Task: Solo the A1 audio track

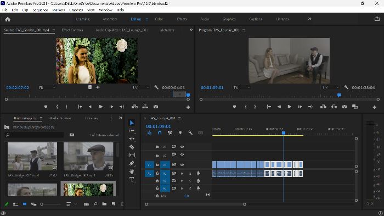Action: (x=190, y=174)
